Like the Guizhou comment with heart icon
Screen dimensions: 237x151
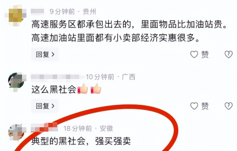pos(194,54)
